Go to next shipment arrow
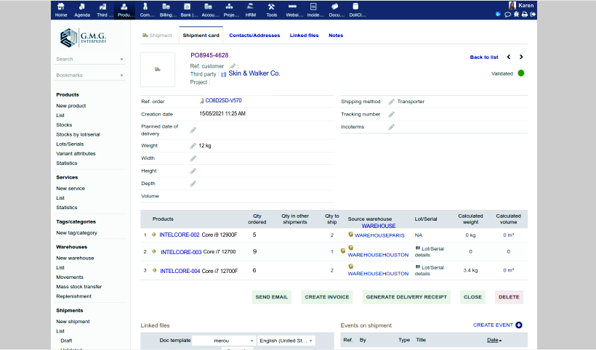 [521, 57]
